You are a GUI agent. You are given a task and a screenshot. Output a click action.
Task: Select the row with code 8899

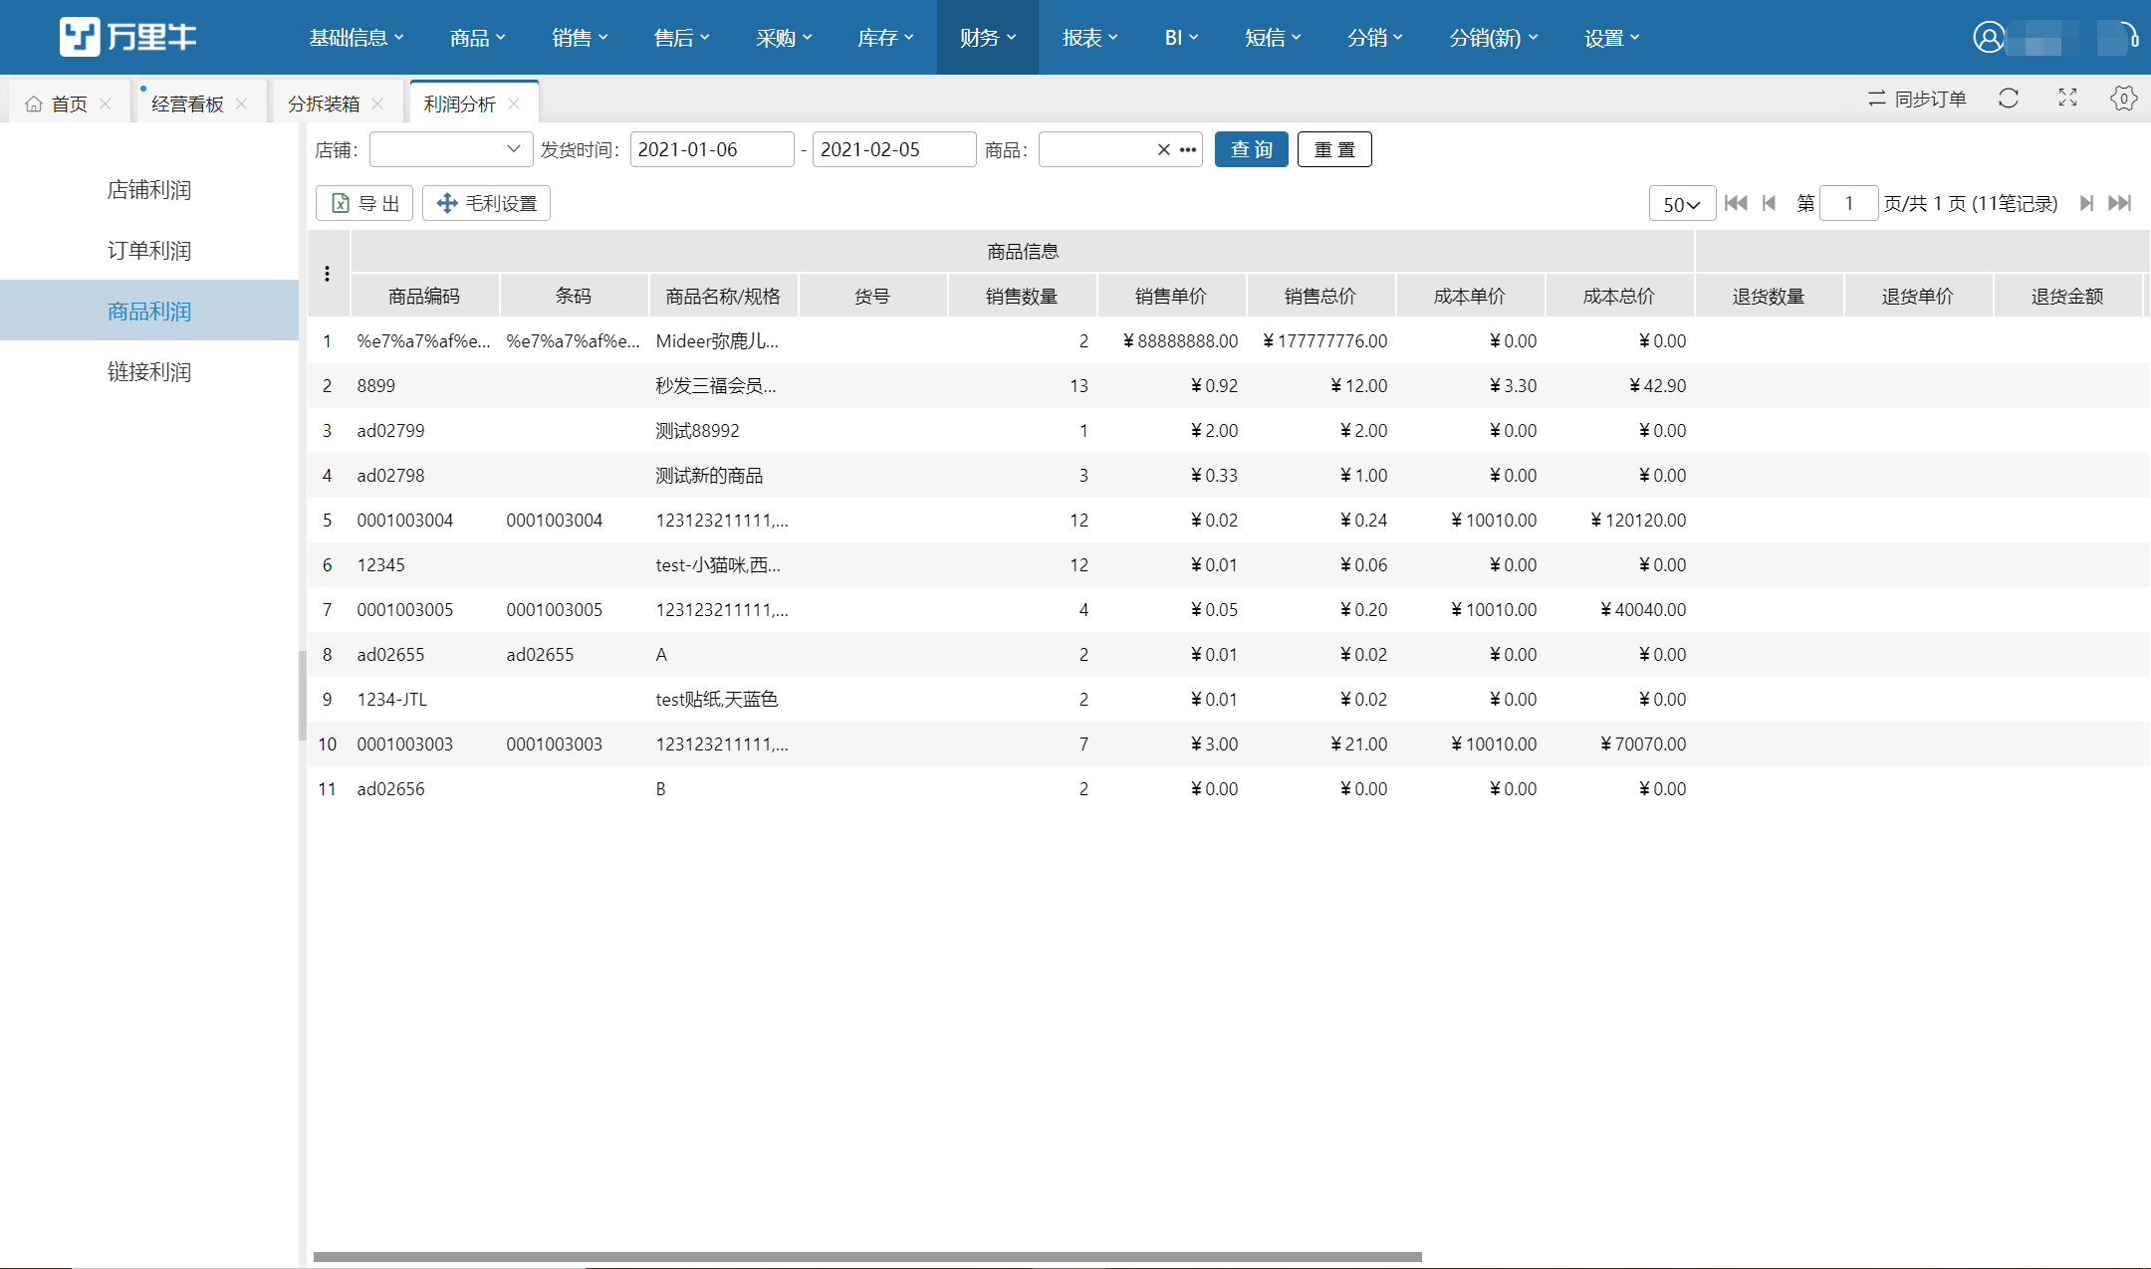click(x=1229, y=385)
